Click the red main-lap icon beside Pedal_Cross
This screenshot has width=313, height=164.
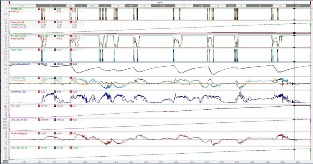40,50
